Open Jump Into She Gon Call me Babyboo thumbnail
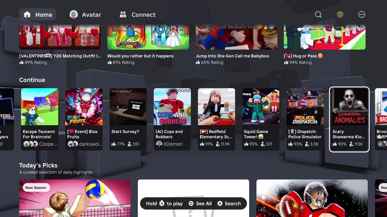 (236, 37)
